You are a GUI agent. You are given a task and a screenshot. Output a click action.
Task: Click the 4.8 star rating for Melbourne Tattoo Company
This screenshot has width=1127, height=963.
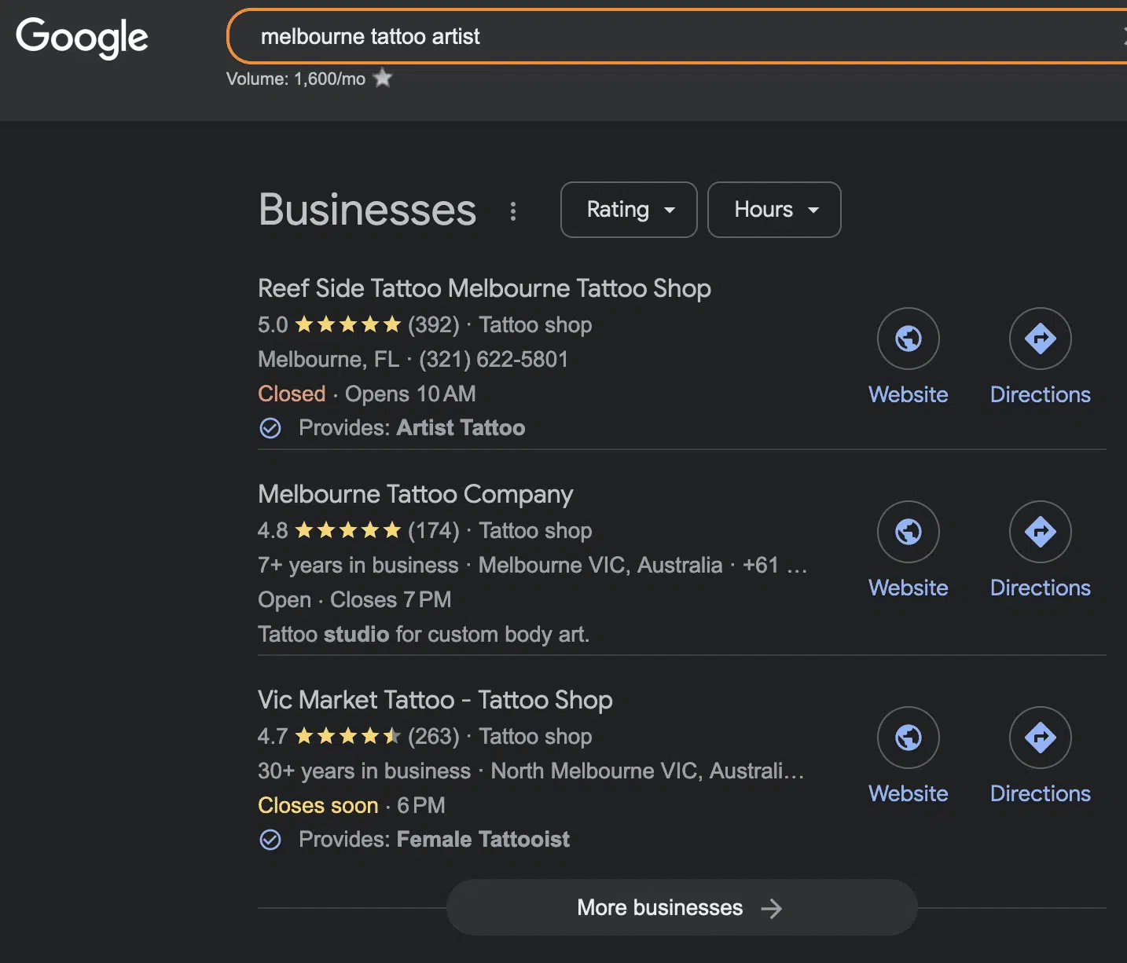[348, 530]
